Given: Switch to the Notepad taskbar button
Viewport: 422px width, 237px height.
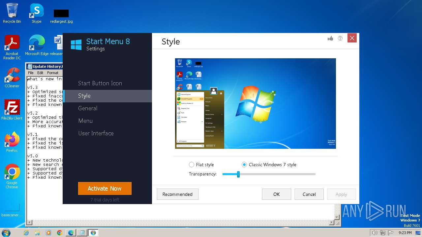Looking at the screenshot, I should coord(82,233).
